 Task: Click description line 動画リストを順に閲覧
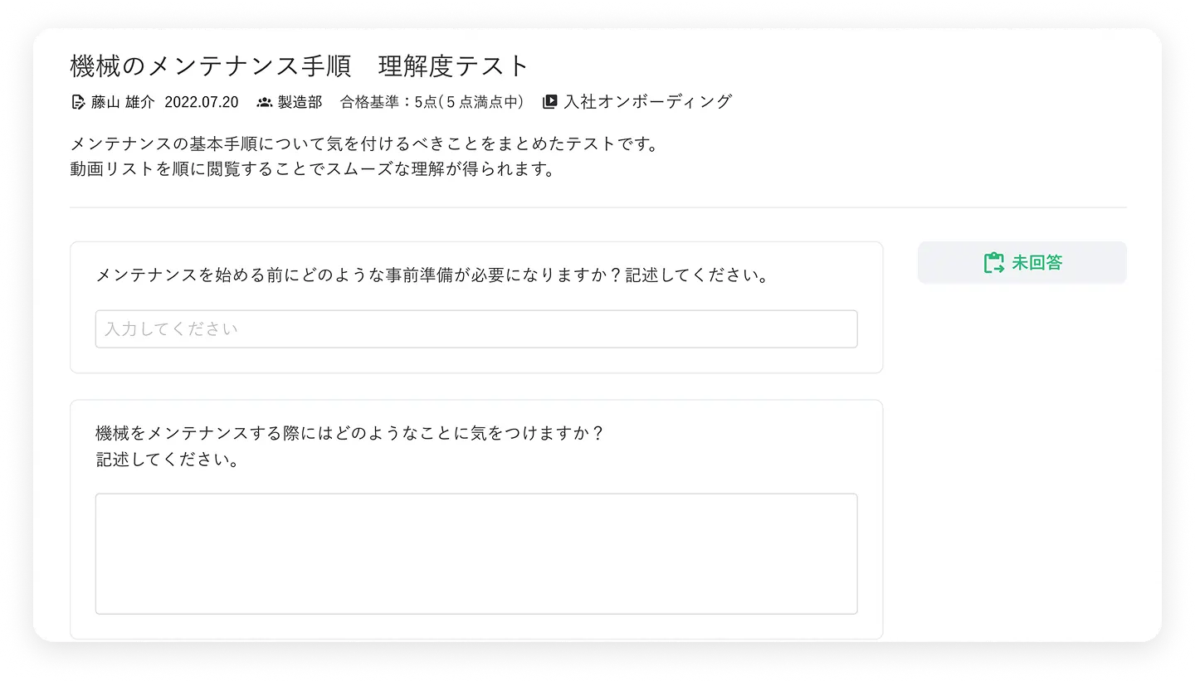tap(313, 170)
